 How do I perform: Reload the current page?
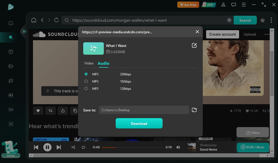pyautogui.click(x=56, y=20)
